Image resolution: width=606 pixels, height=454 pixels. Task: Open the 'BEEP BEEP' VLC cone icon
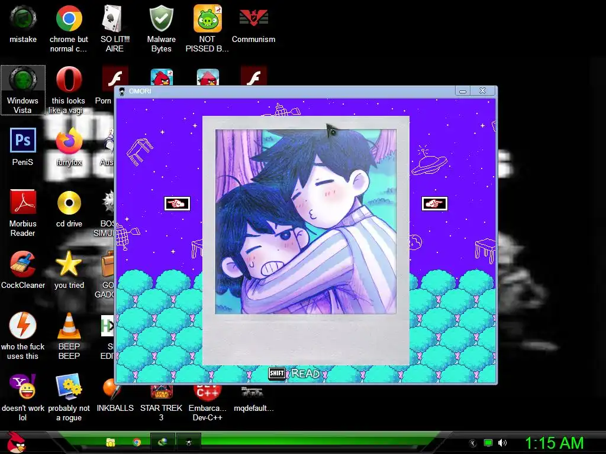(x=69, y=336)
